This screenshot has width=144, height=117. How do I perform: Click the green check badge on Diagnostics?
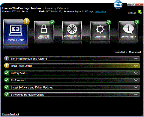[109, 22]
